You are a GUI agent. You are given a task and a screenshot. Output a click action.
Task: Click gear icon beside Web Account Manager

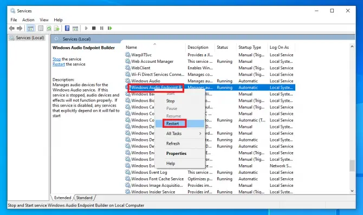pyautogui.click(x=127, y=61)
